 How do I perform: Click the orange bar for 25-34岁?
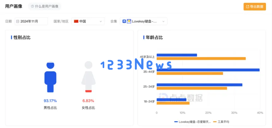(x=192, y=88)
